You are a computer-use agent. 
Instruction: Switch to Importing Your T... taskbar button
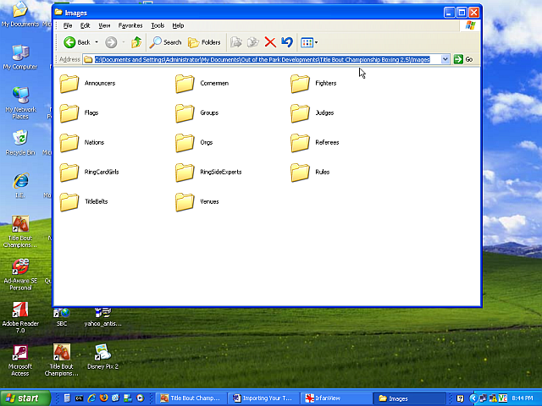(x=263, y=398)
